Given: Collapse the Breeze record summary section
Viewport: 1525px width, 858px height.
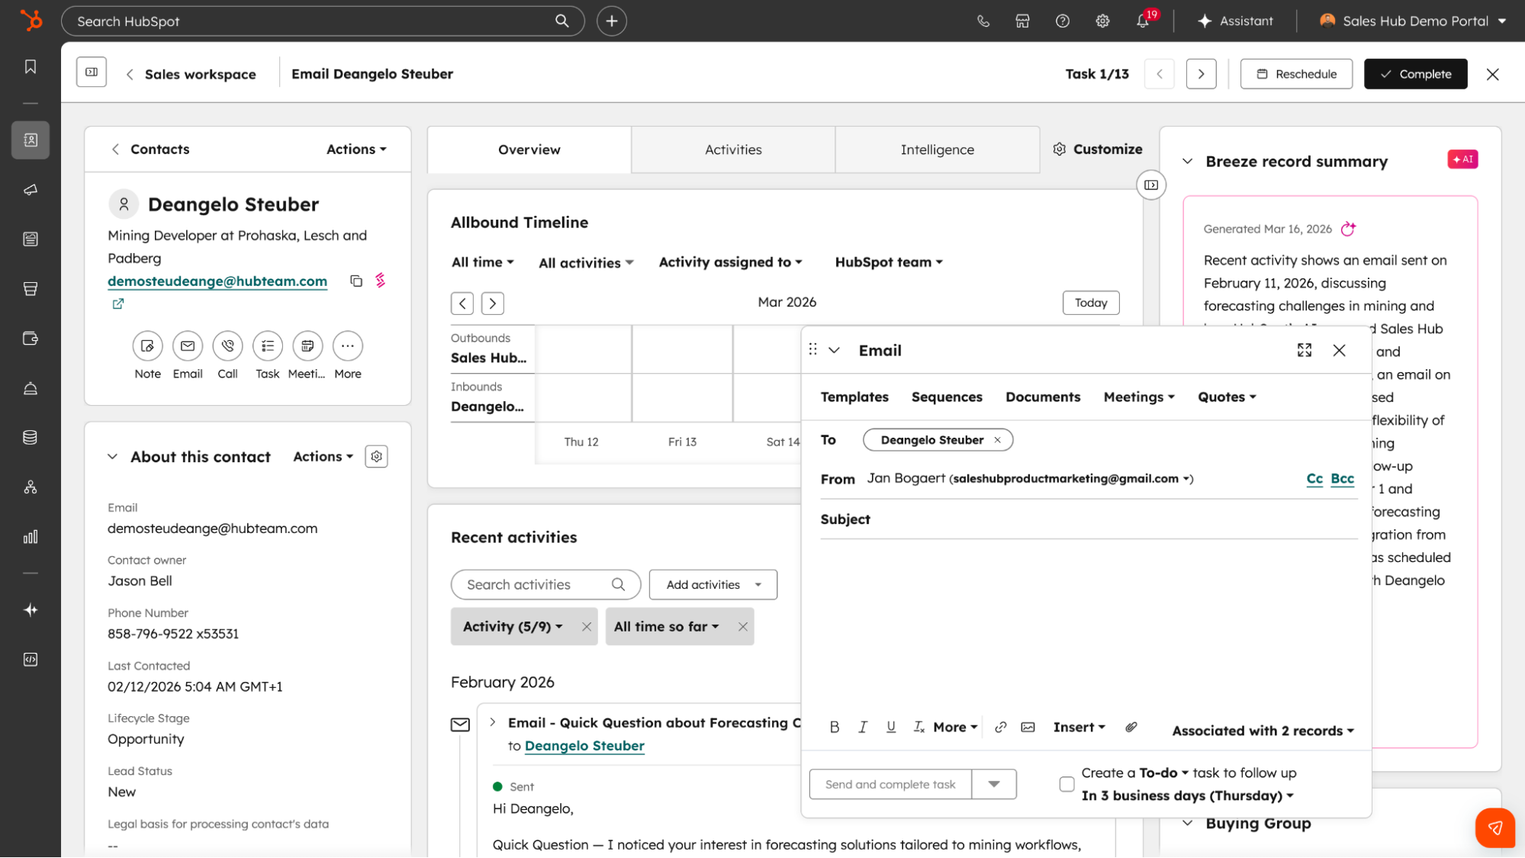Looking at the screenshot, I should coord(1187,162).
